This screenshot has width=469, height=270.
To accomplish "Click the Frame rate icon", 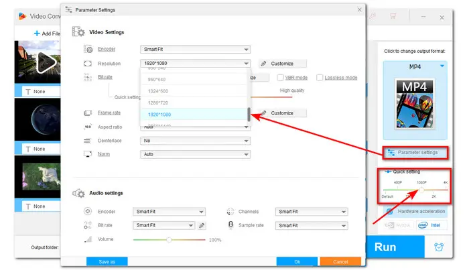I will pyautogui.click(x=88, y=113).
